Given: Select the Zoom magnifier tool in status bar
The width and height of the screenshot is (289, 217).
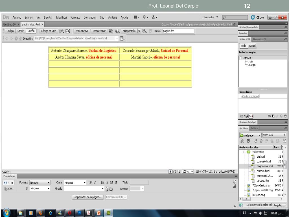Looking at the screenshot, I should [x=179, y=172].
